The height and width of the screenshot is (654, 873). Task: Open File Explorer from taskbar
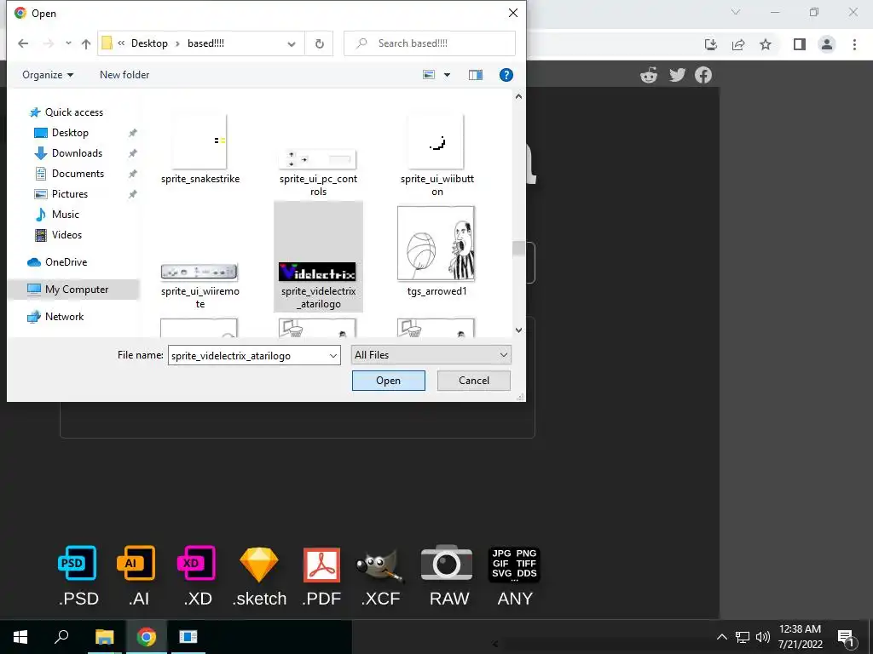pyautogui.click(x=104, y=637)
